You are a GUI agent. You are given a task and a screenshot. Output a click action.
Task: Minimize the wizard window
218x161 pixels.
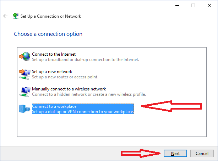(177, 5)
